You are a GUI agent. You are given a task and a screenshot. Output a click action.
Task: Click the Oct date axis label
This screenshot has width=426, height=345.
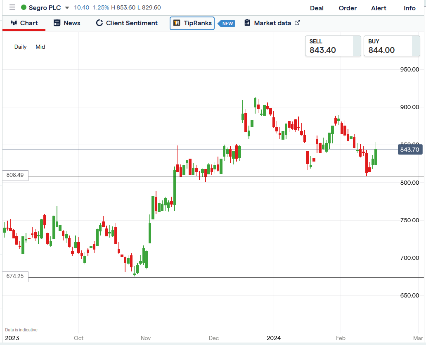(78, 338)
